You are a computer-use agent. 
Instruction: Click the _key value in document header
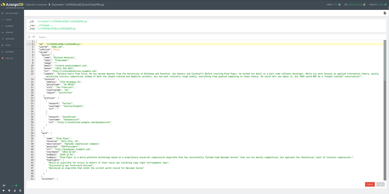[57, 29]
